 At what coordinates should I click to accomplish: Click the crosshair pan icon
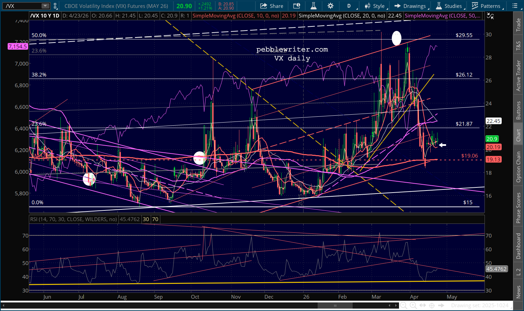click(x=432, y=306)
